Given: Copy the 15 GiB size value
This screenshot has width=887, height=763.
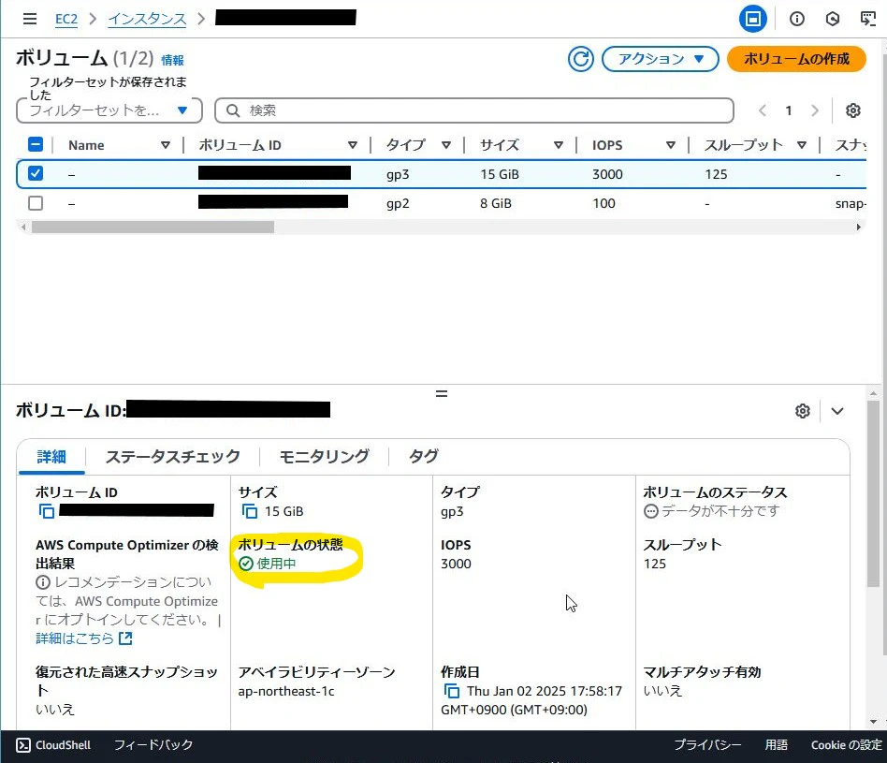Looking at the screenshot, I should pyautogui.click(x=249, y=511).
